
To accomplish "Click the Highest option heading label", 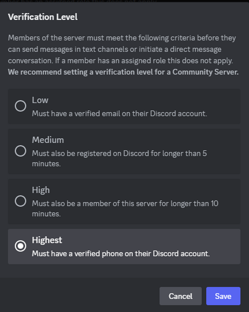I will pos(47,240).
